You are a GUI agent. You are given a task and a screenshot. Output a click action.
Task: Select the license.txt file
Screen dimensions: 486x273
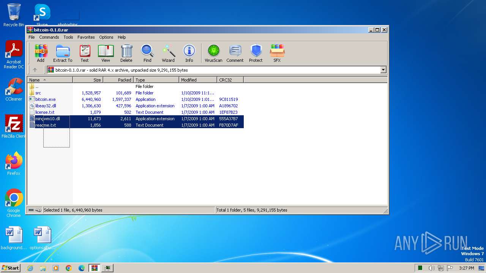136,112
